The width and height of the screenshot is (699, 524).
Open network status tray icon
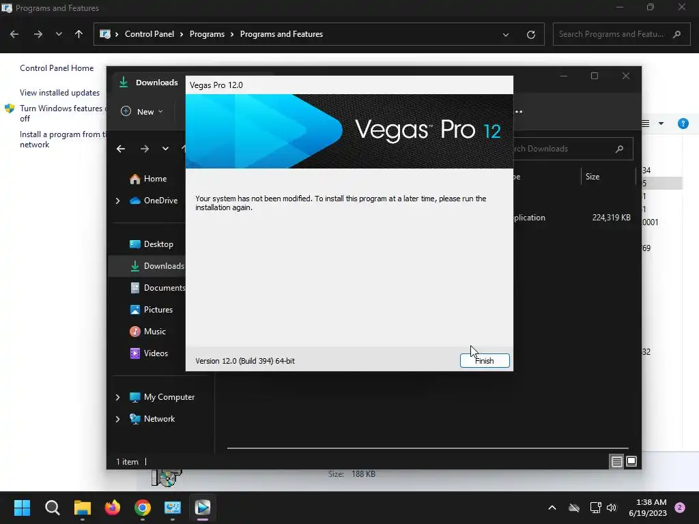[595, 508]
